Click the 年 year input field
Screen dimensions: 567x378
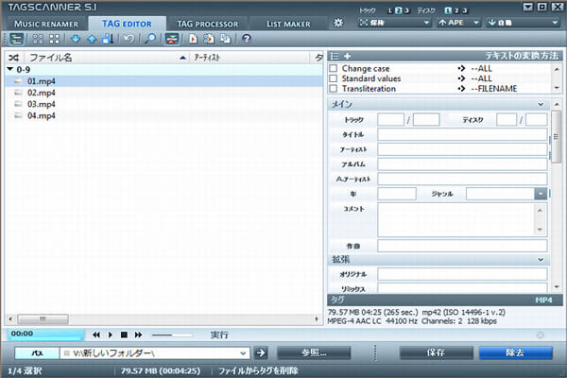(397, 194)
